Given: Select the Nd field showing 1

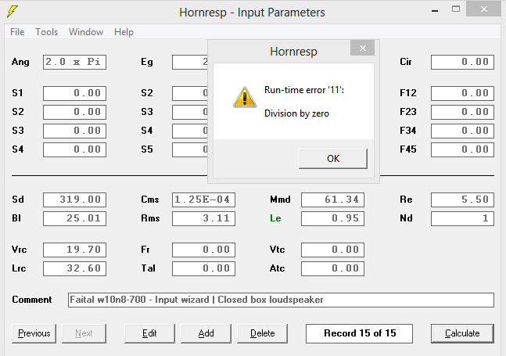Looking at the screenshot, I should [x=462, y=218].
